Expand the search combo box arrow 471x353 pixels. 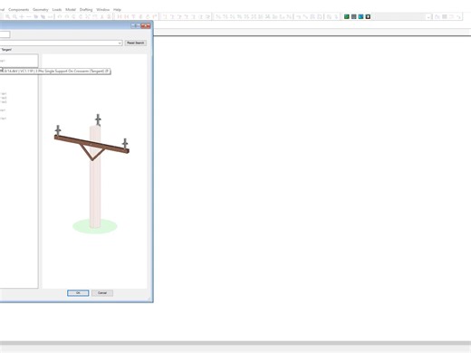coord(120,43)
